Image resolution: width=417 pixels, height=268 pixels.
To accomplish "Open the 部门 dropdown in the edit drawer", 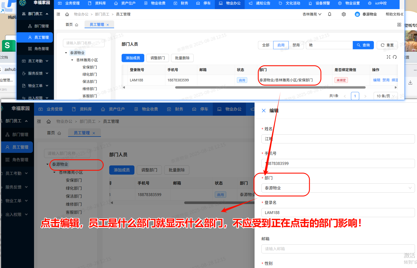I will pyautogui.click(x=338, y=188).
